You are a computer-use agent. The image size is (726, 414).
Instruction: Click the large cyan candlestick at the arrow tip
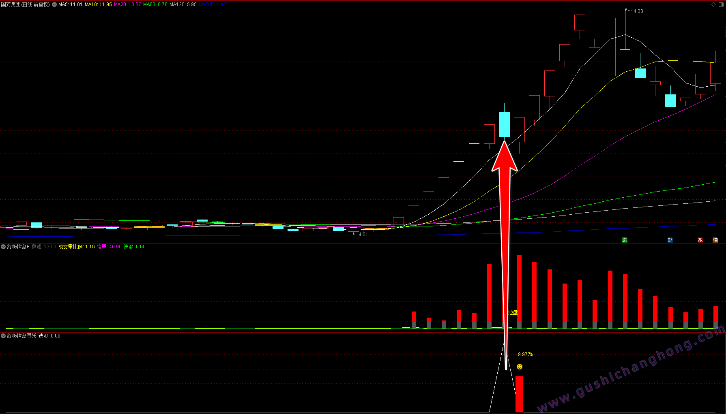pyautogui.click(x=504, y=124)
